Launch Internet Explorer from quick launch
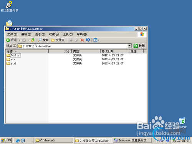The width and height of the screenshot is (192, 144). coord(18,141)
